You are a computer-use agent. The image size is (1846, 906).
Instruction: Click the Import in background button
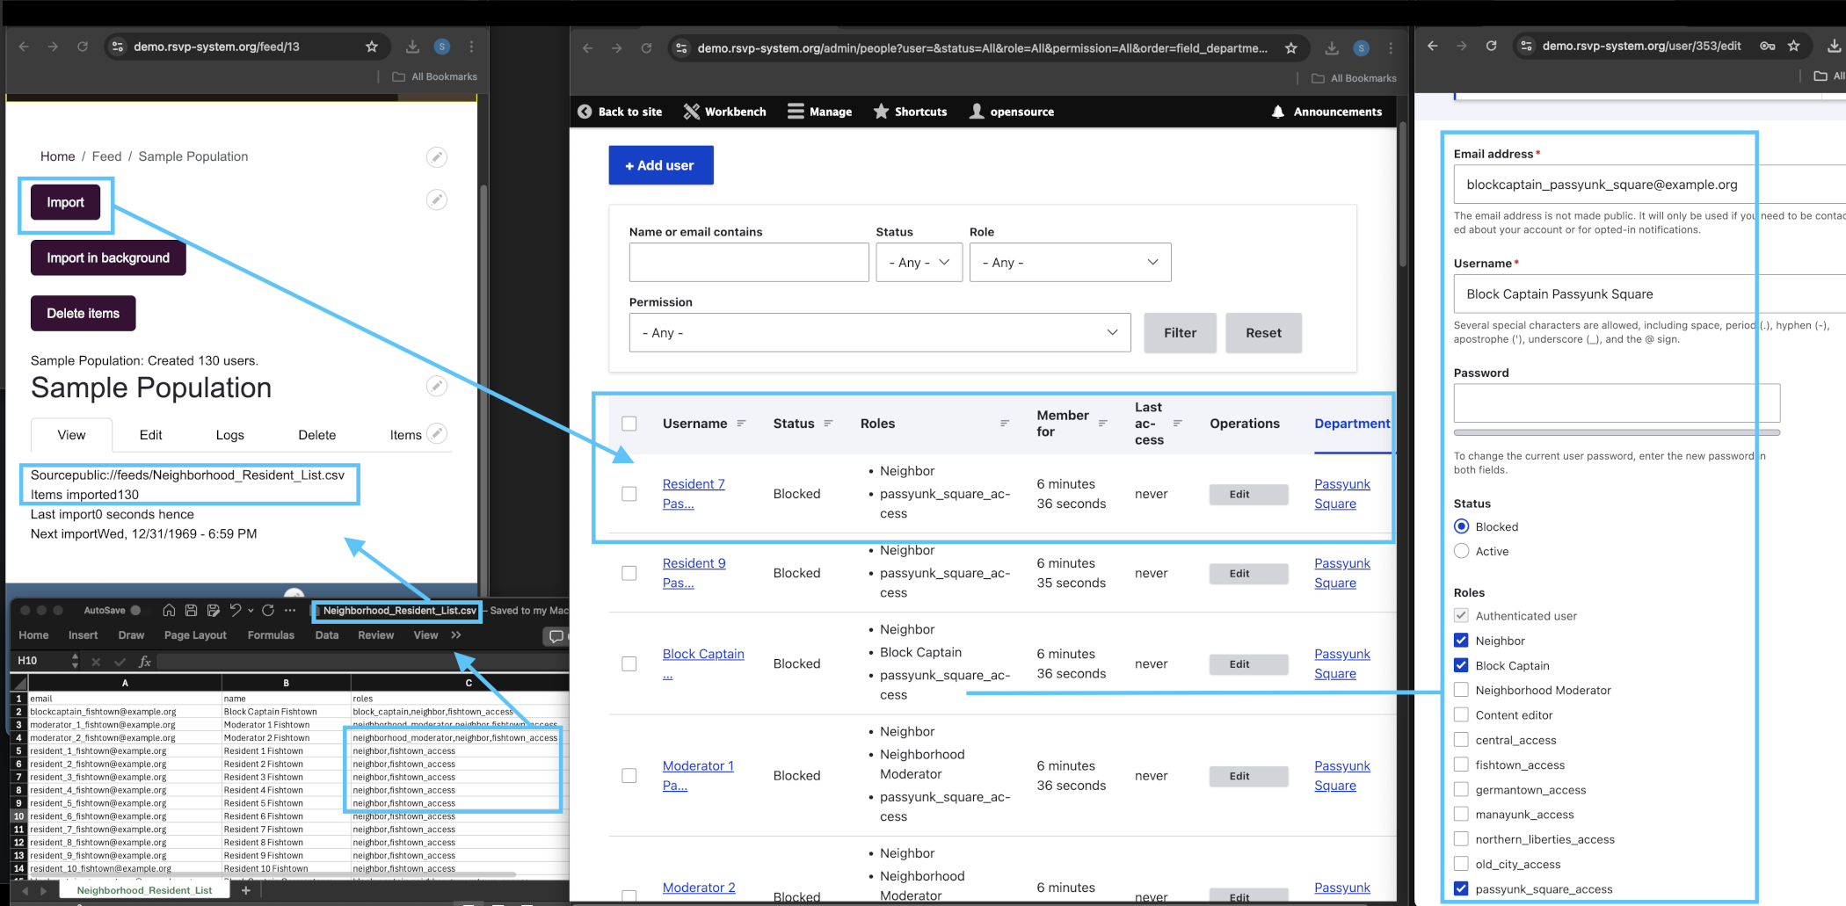(108, 257)
